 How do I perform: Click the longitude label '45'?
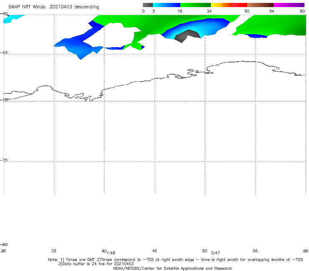tap(154, 251)
